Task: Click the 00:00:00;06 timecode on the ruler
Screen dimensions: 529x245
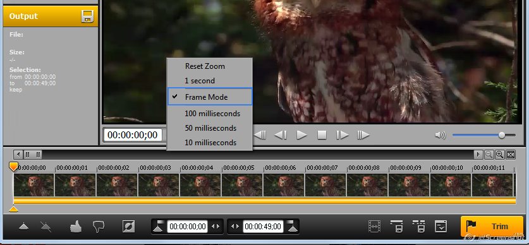Action: tap(281, 168)
